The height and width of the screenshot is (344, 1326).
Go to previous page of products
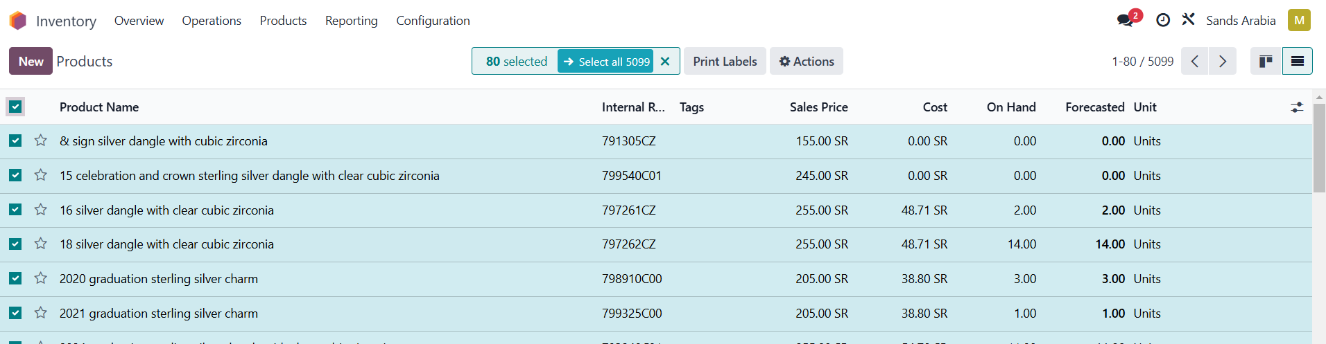pyautogui.click(x=1194, y=62)
